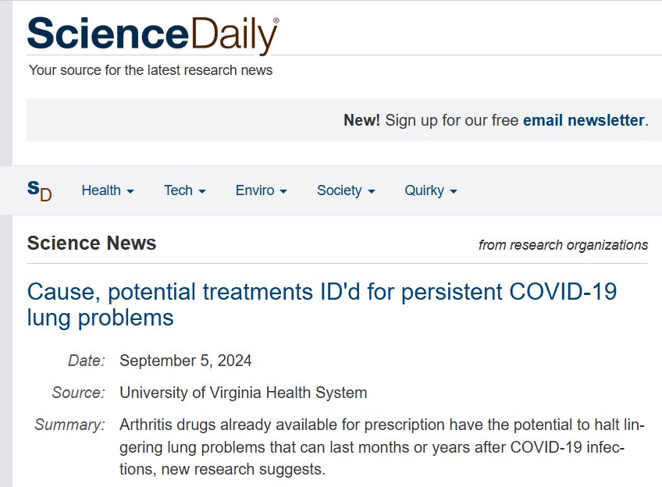The height and width of the screenshot is (487, 662).
Task: Click the 'from research organizations' text
Action: click(563, 245)
